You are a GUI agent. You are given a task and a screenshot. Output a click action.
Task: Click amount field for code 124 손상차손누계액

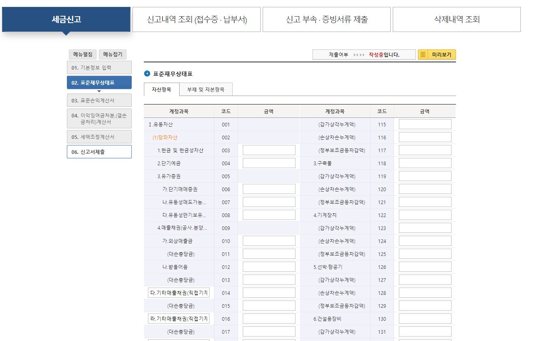tap(425, 241)
